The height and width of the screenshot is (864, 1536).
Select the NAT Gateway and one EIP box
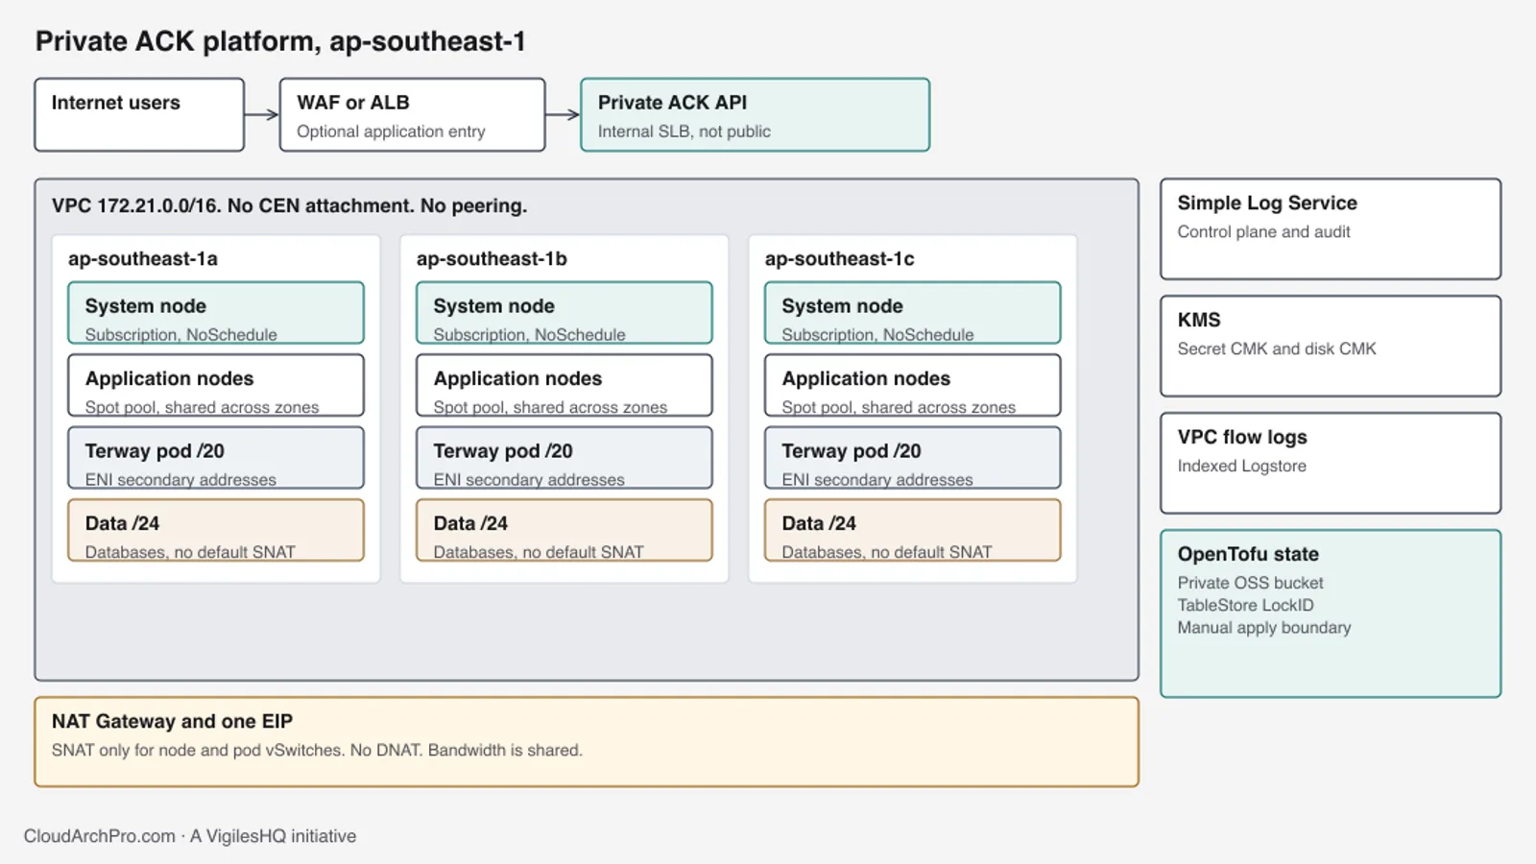click(587, 742)
